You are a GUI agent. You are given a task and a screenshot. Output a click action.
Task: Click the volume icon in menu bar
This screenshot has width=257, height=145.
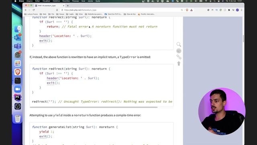[196, 1]
